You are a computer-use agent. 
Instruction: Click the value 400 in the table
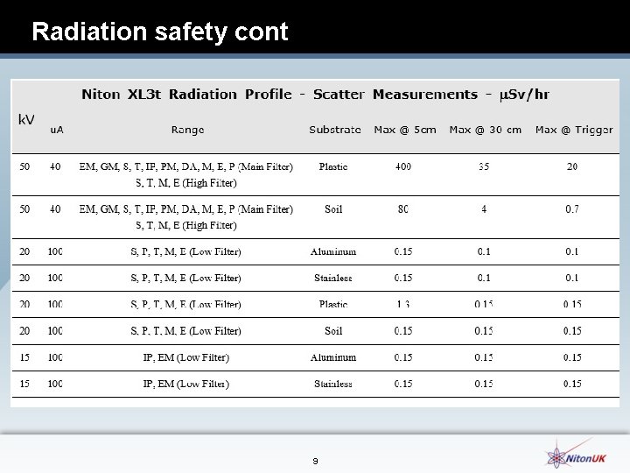pyautogui.click(x=403, y=166)
